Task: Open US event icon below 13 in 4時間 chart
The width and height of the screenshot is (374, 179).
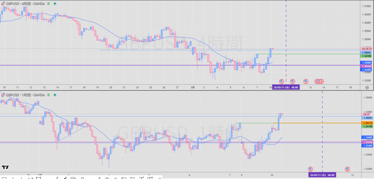Action: point(306,81)
